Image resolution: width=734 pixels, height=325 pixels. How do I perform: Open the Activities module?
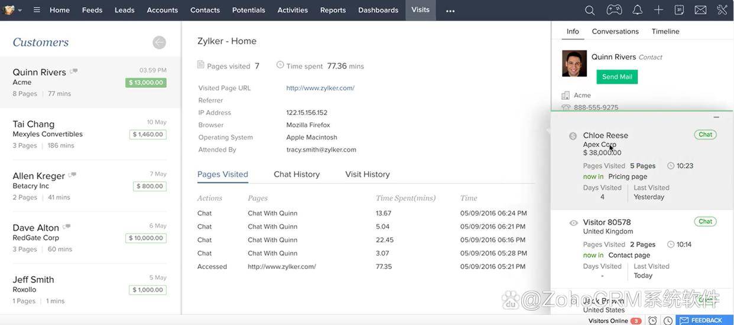click(x=293, y=10)
